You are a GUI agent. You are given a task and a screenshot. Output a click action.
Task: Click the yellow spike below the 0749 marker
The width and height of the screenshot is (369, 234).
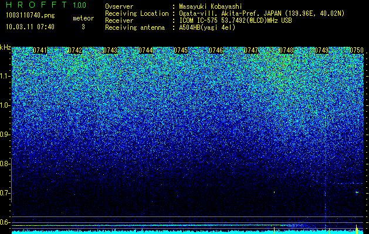pos(329,230)
